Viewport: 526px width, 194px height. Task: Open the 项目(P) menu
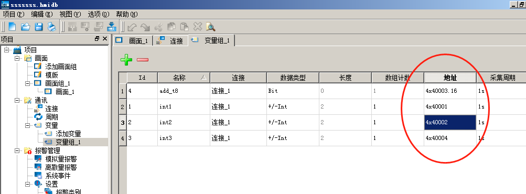tap(14, 14)
